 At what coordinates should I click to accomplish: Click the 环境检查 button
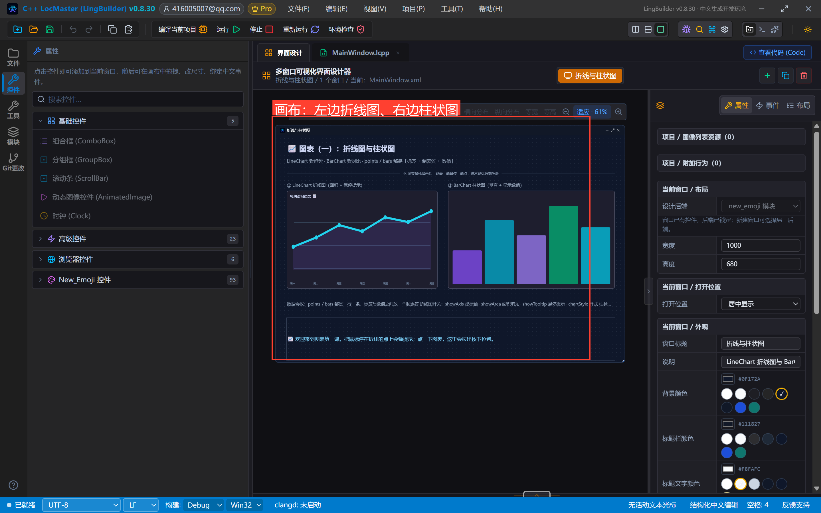pyautogui.click(x=346, y=30)
